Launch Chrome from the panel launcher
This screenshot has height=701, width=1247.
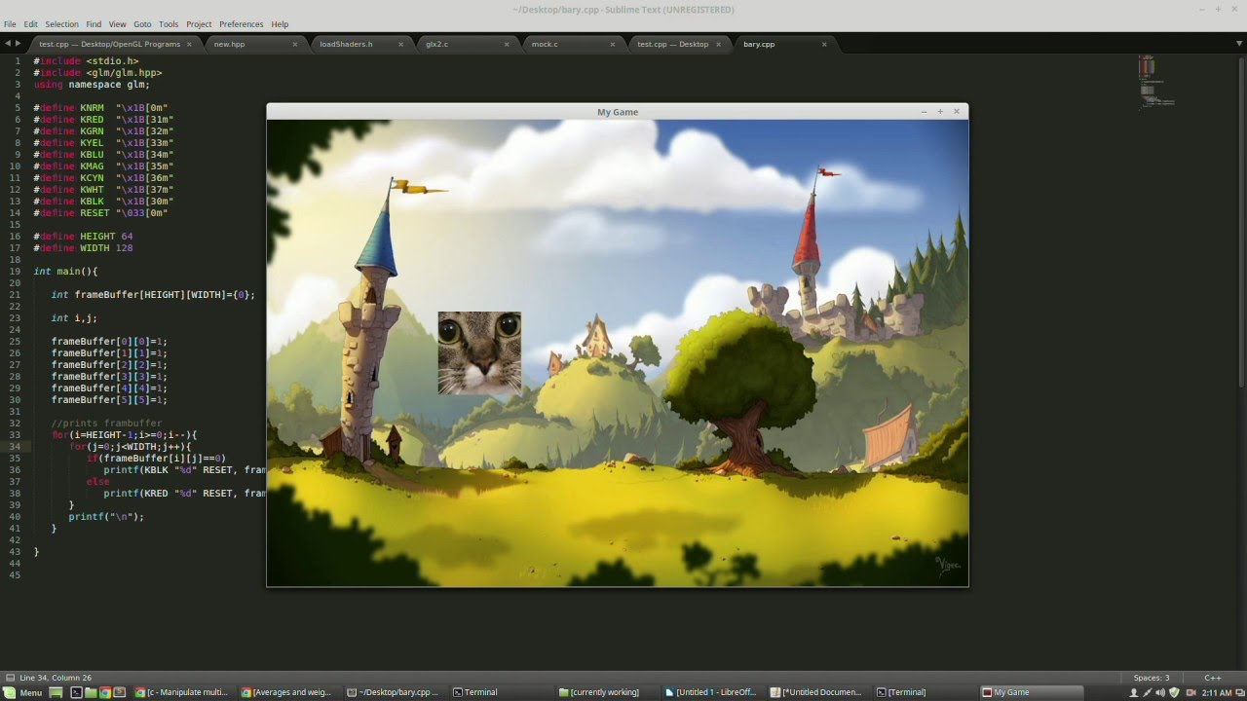(x=105, y=692)
